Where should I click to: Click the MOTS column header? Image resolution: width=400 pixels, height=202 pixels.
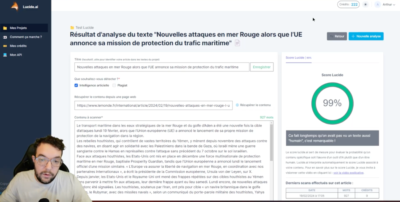click(346, 190)
